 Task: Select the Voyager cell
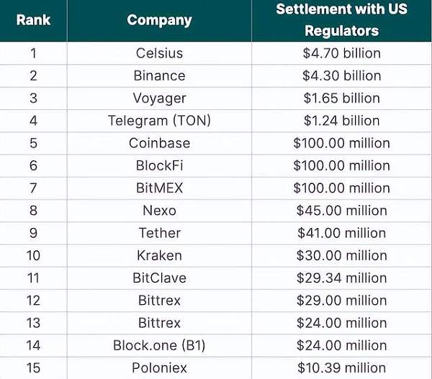159,99
